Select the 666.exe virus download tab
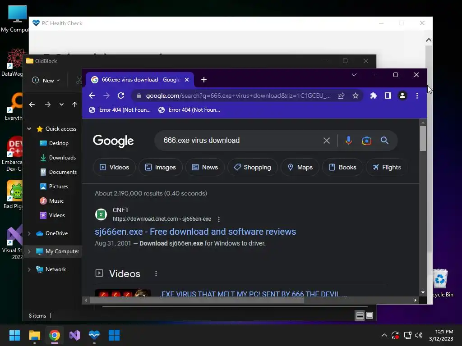The image size is (462, 346). 140,80
